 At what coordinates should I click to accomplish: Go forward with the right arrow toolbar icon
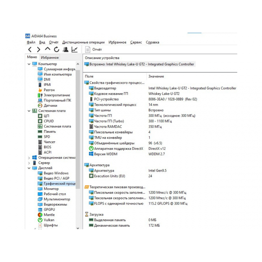point(39,50)
